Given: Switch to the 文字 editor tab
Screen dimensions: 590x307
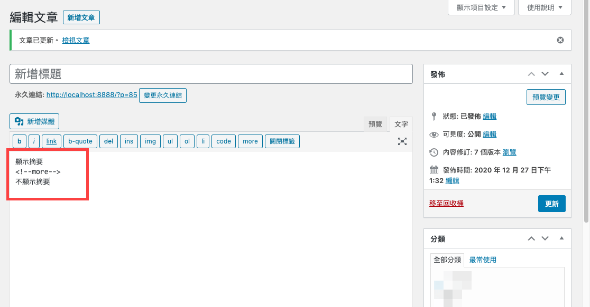Looking at the screenshot, I should pyautogui.click(x=401, y=124).
